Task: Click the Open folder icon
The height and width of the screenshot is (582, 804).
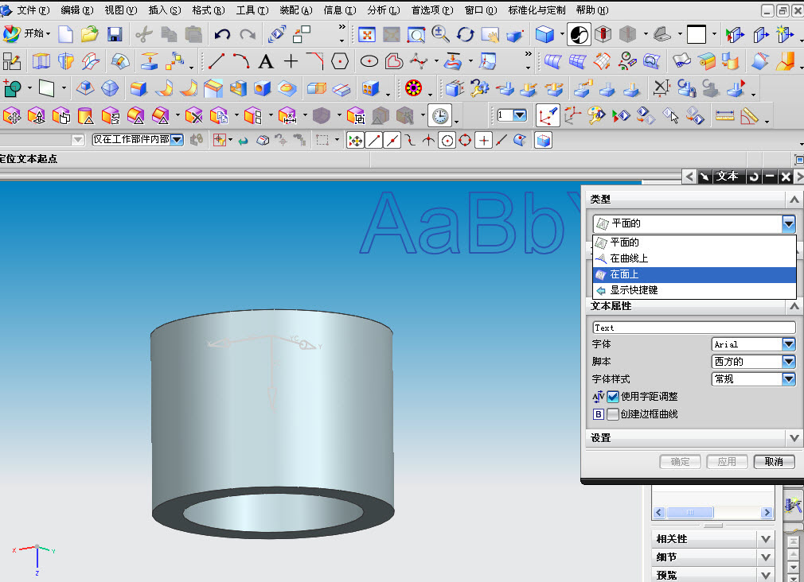Action: click(x=89, y=34)
